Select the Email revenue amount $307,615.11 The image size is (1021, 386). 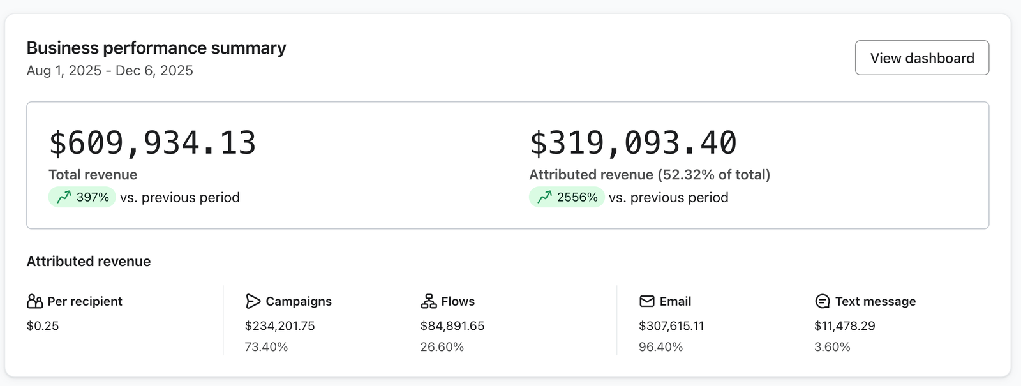[x=671, y=326]
